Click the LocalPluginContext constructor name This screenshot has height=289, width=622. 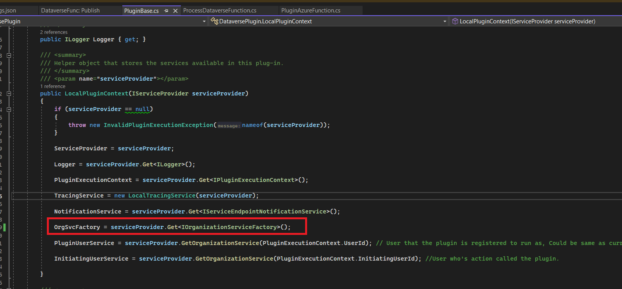point(97,93)
